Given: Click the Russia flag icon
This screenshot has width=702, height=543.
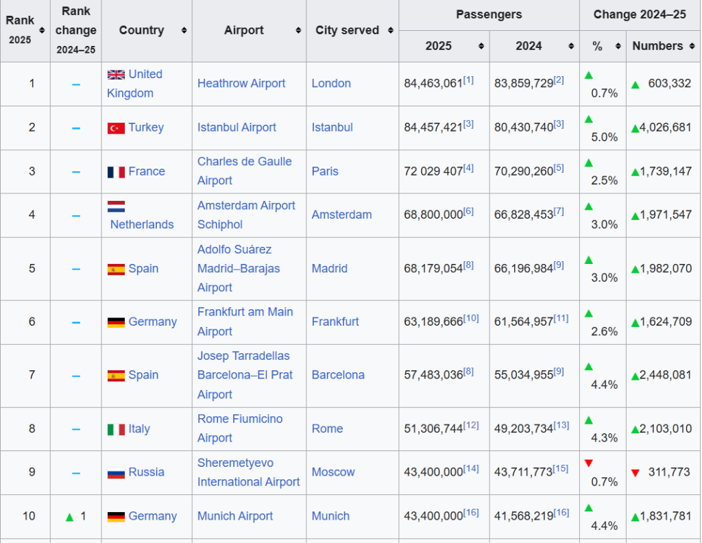Looking at the screenshot, I should [116, 473].
